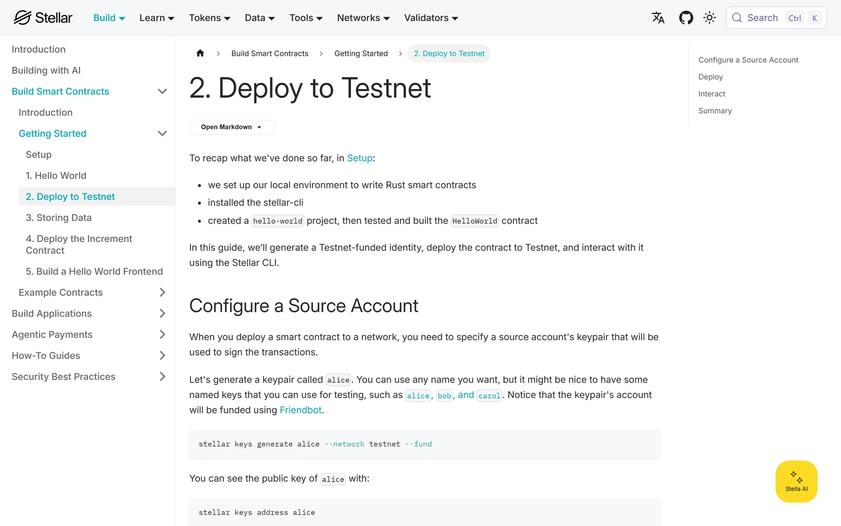Open the Open Markdown dropdown

click(x=232, y=127)
